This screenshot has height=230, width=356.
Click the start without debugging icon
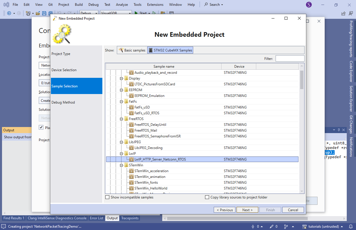(x=154, y=13)
